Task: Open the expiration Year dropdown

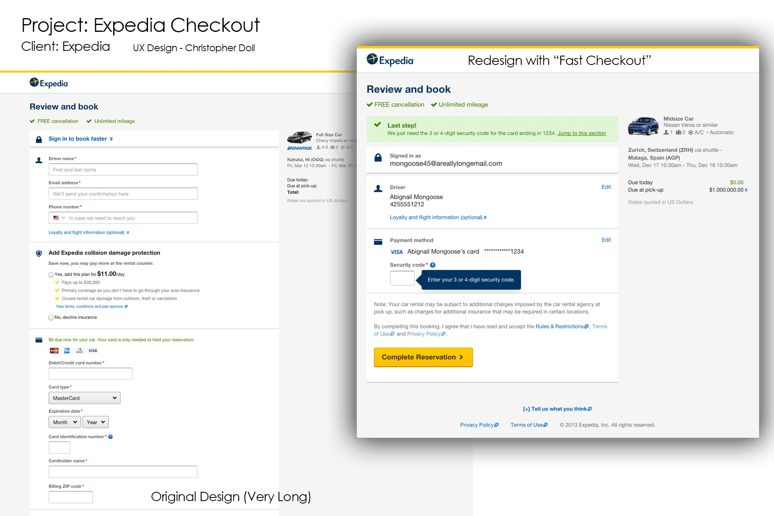Action: coord(96,422)
